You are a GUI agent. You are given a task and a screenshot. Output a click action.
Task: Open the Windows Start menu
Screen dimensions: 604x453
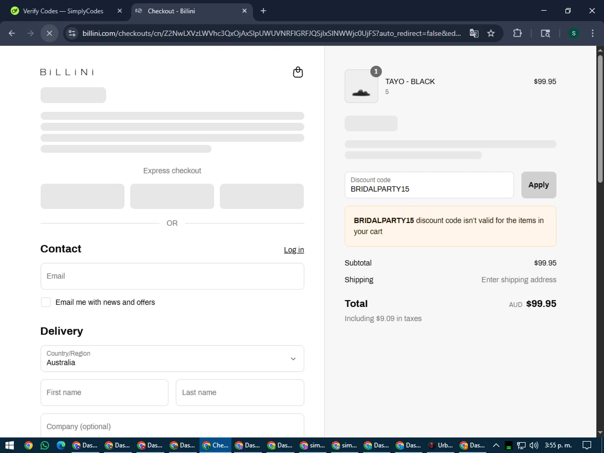point(9,445)
